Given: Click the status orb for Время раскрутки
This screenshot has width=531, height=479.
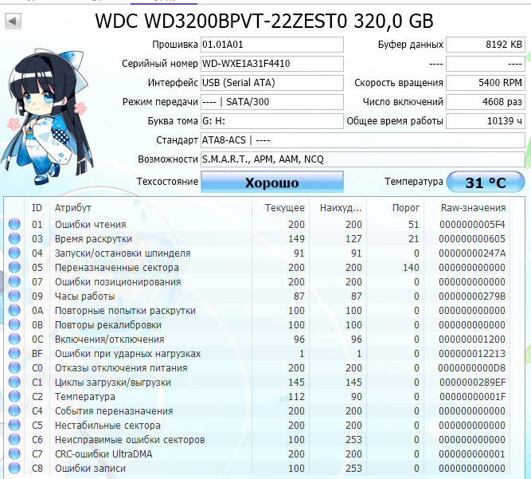Looking at the screenshot, I should coord(14,238).
